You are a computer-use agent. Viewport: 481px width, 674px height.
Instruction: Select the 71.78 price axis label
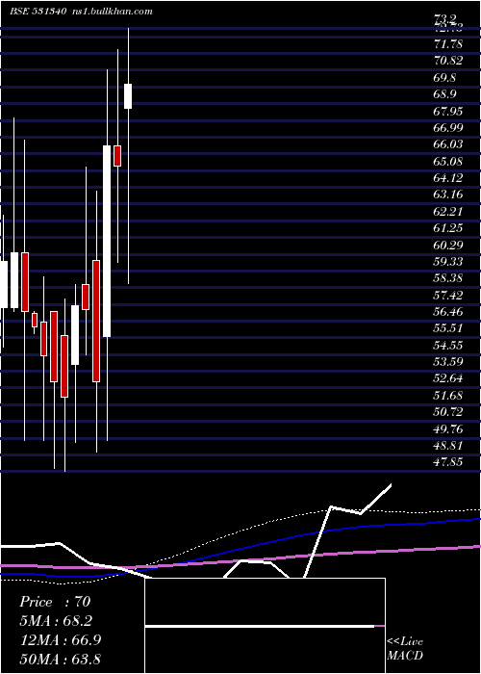[448, 44]
